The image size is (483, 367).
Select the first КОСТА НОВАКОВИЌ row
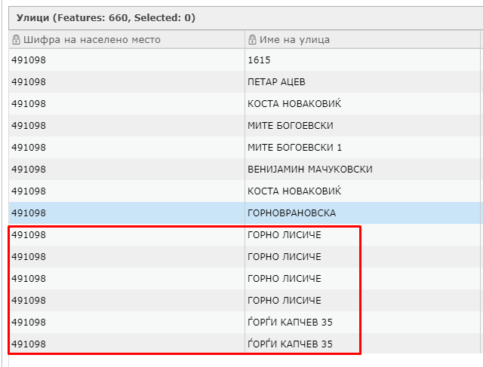click(294, 104)
